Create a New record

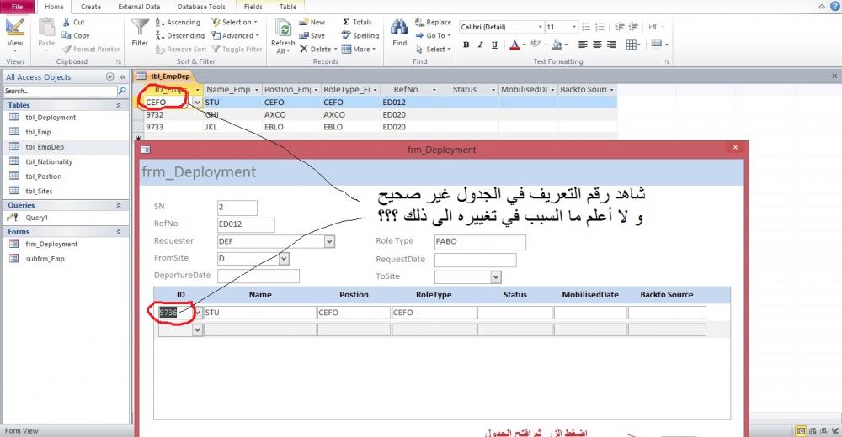click(312, 22)
